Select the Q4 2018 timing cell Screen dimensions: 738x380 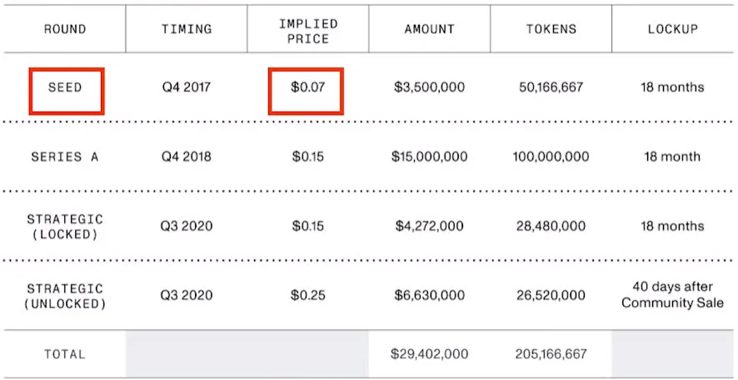click(x=187, y=156)
